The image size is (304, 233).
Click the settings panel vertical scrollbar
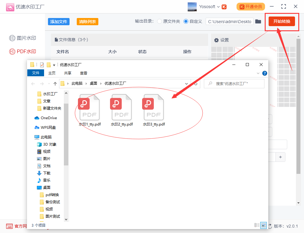(x=298, y=106)
